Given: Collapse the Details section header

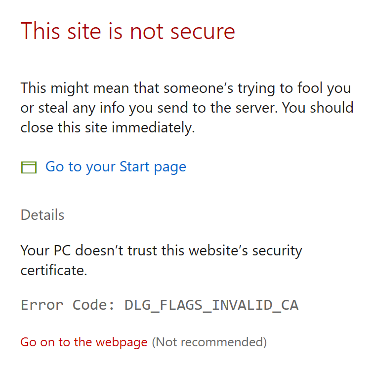Looking at the screenshot, I should coord(42,215).
